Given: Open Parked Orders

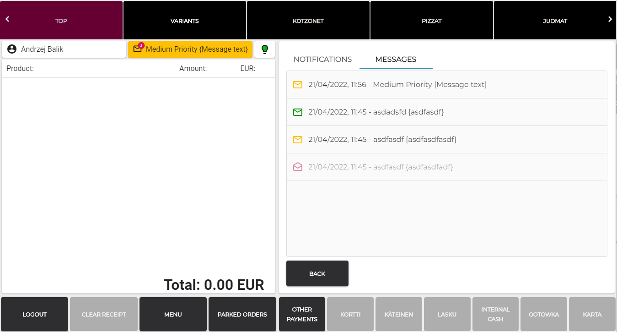Looking at the screenshot, I should tap(242, 315).
